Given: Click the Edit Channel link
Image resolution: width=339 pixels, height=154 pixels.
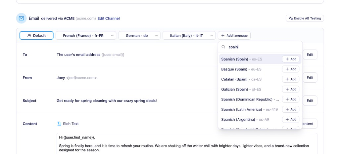Looking at the screenshot, I should 109,19.
